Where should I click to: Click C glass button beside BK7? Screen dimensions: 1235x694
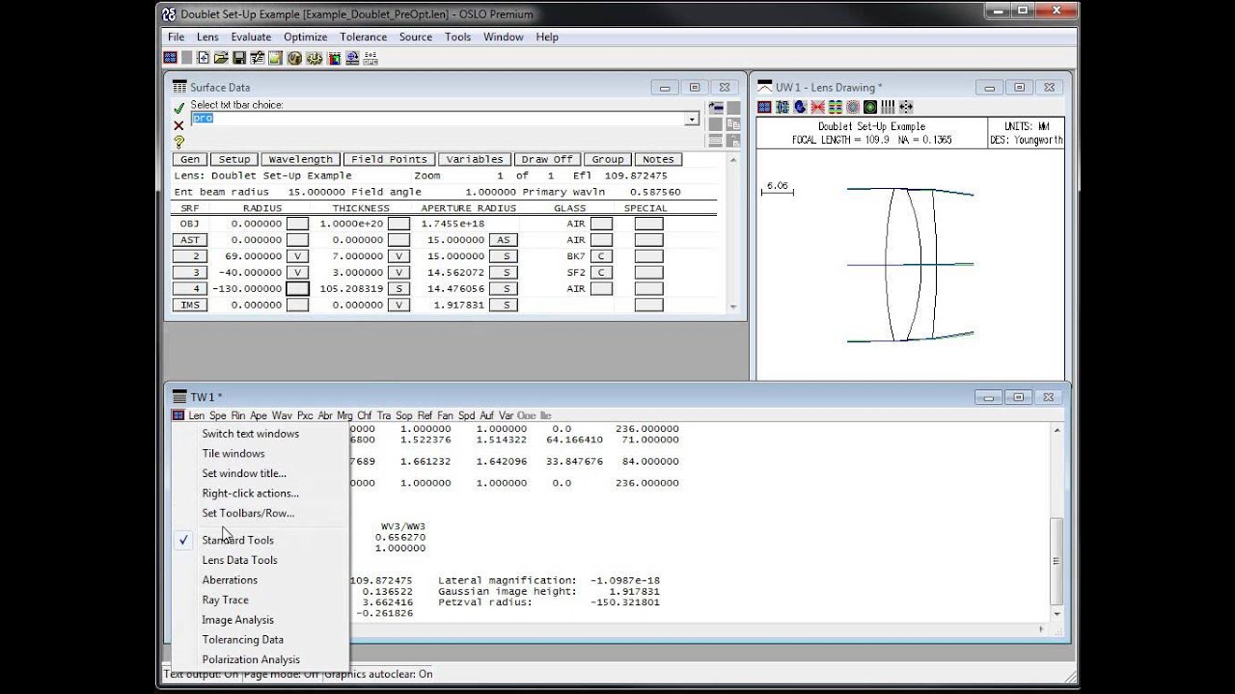pos(601,256)
